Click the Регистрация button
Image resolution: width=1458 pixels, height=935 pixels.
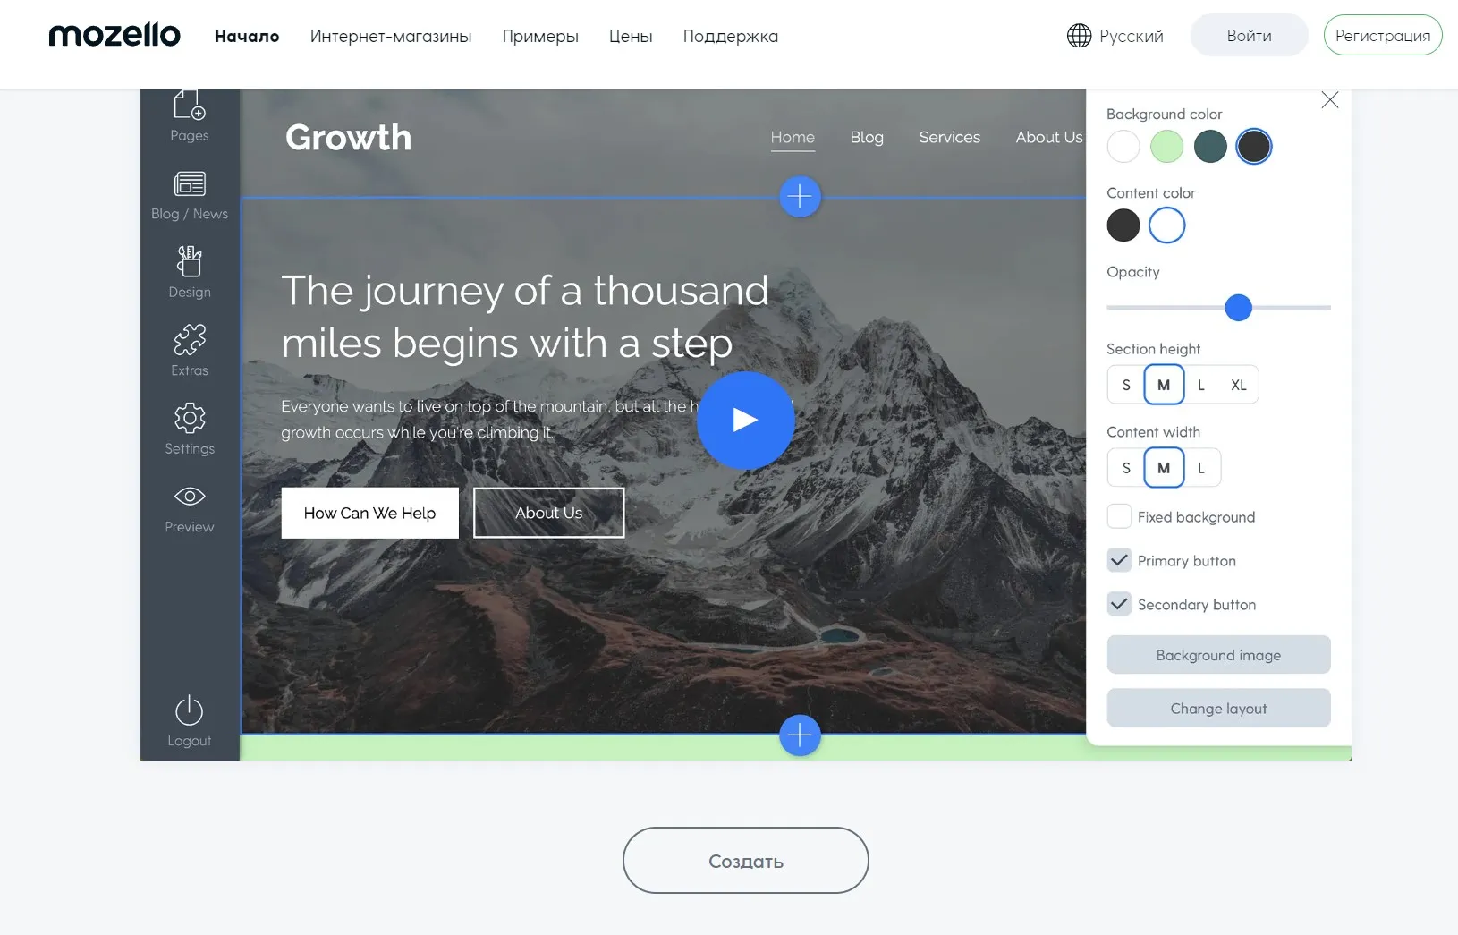pyautogui.click(x=1383, y=36)
